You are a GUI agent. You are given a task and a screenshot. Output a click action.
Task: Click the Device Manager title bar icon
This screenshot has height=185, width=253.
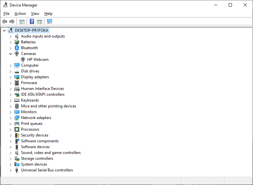pyautogui.click(x=5, y=5)
